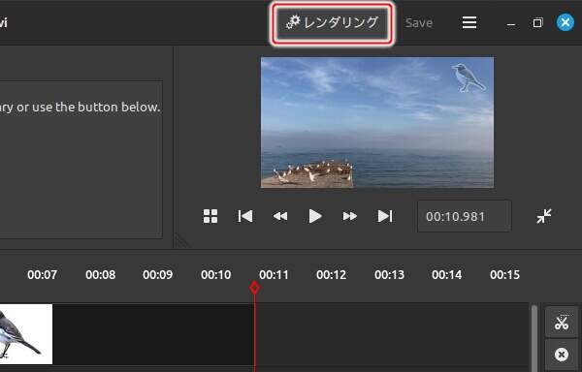This screenshot has width=582, height=372.
Task: Click the timeline vertical scrollbar
Action: [534, 337]
